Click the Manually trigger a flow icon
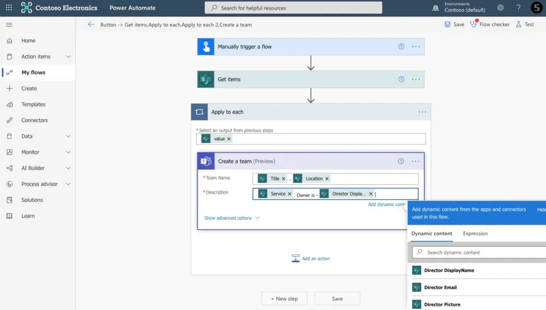This screenshot has height=310, width=546. (x=206, y=46)
